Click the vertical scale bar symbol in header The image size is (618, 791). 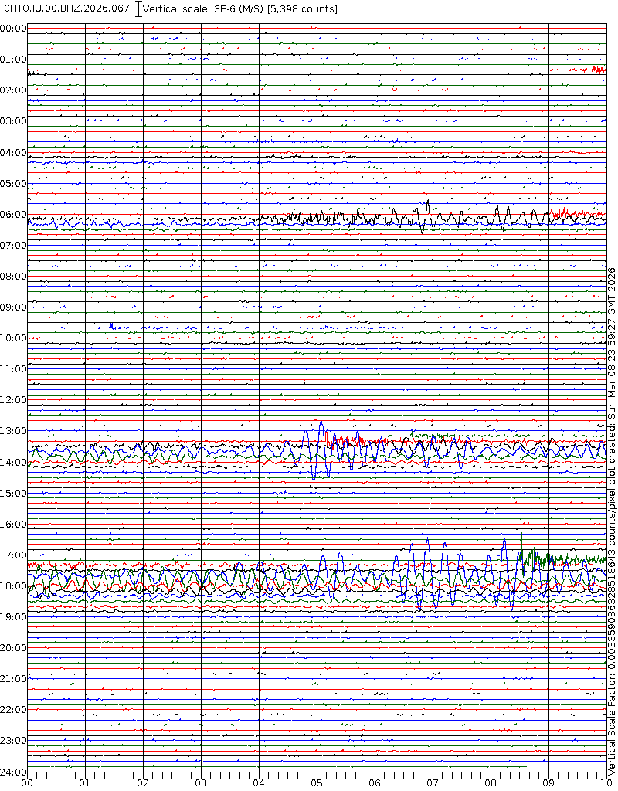[x=138, y=9]
